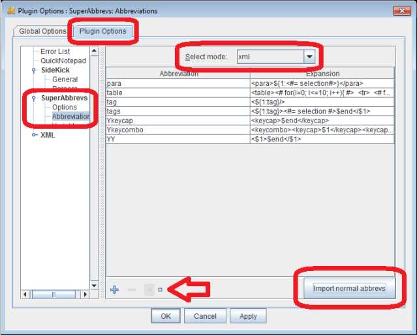Click the expansion cell of para
The width and height of the screenshot is (417, 335).
(x=322, y=83)
